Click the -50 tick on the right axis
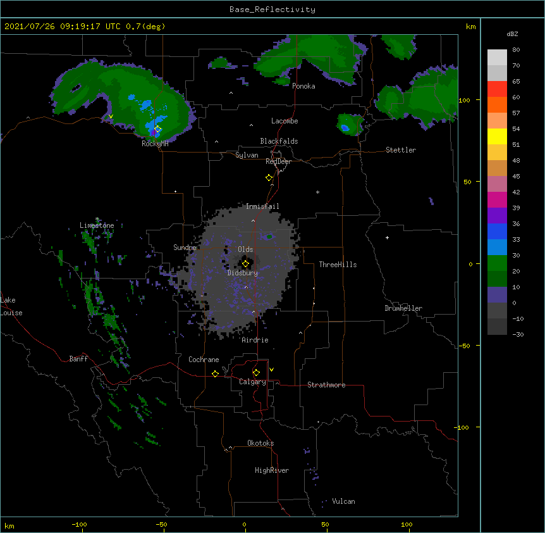This screenshot has width=545, height=533. (464, 346)
